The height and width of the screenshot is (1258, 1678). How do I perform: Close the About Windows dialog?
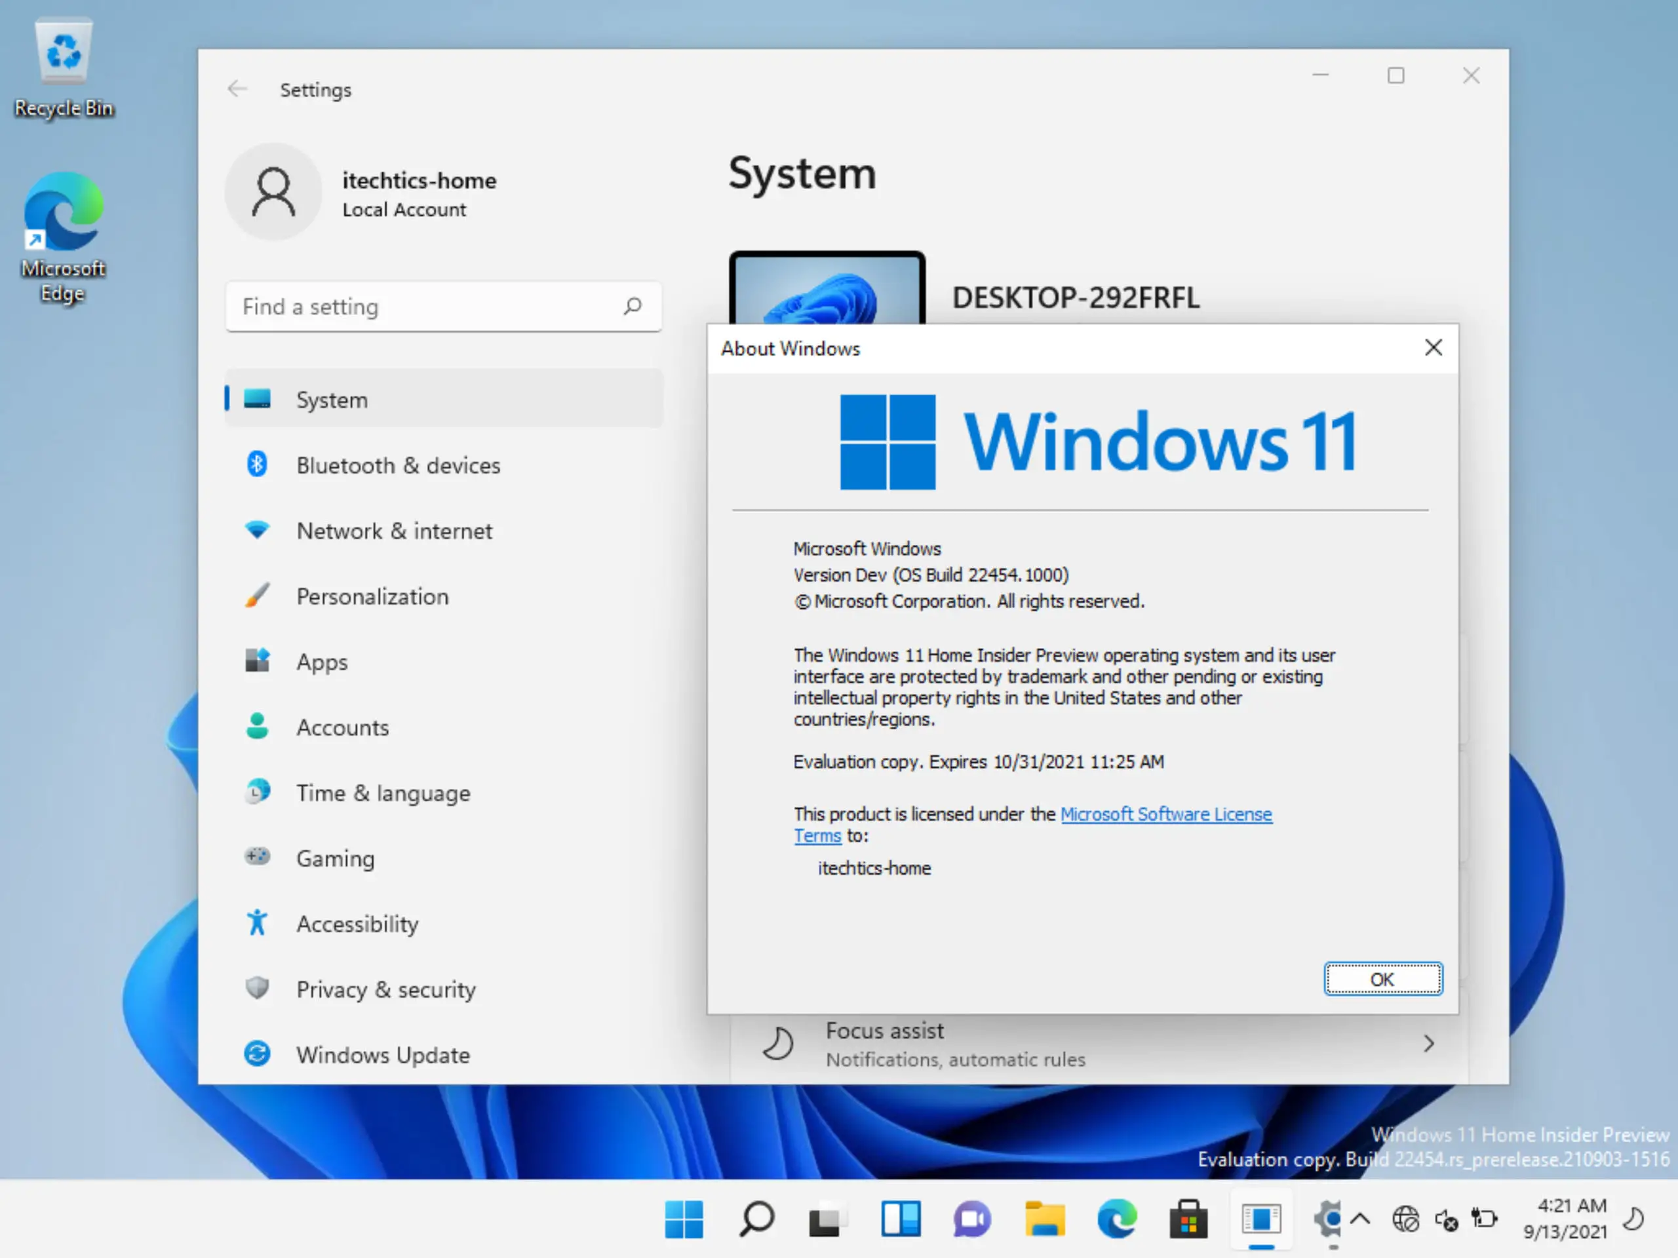[x=1433, y=348]
